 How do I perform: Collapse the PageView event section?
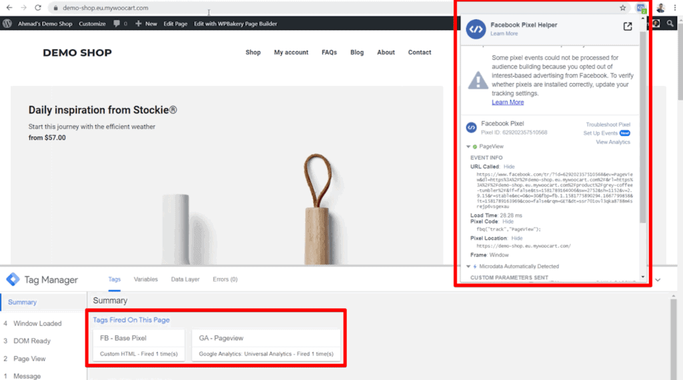(468, 146)
